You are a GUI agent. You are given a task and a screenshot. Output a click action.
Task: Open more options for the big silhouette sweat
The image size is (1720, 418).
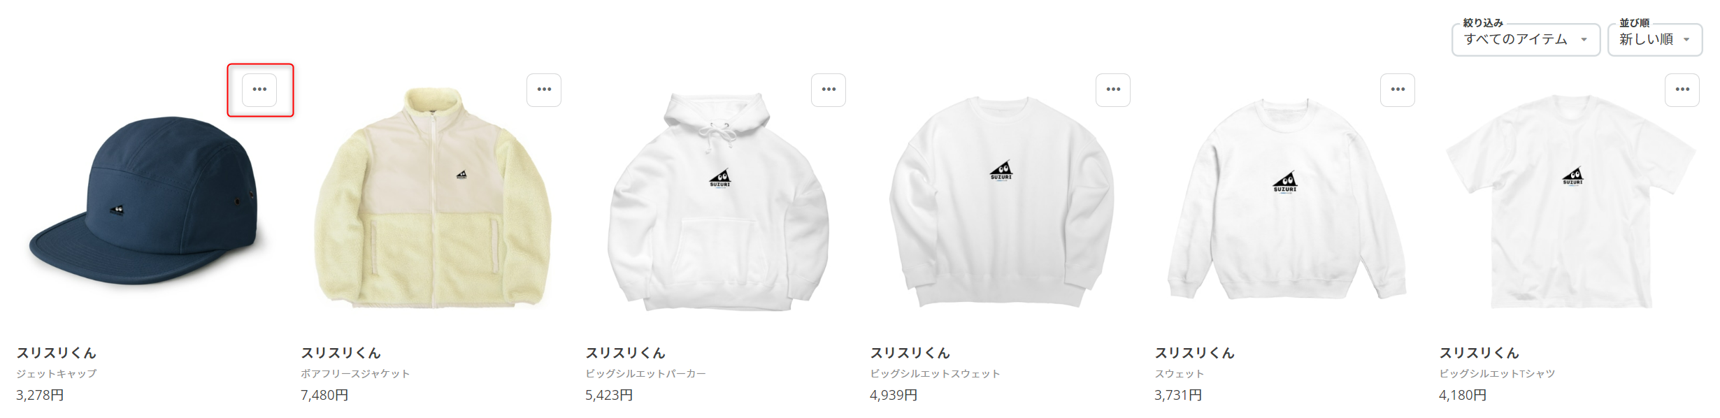(1113, 89)
